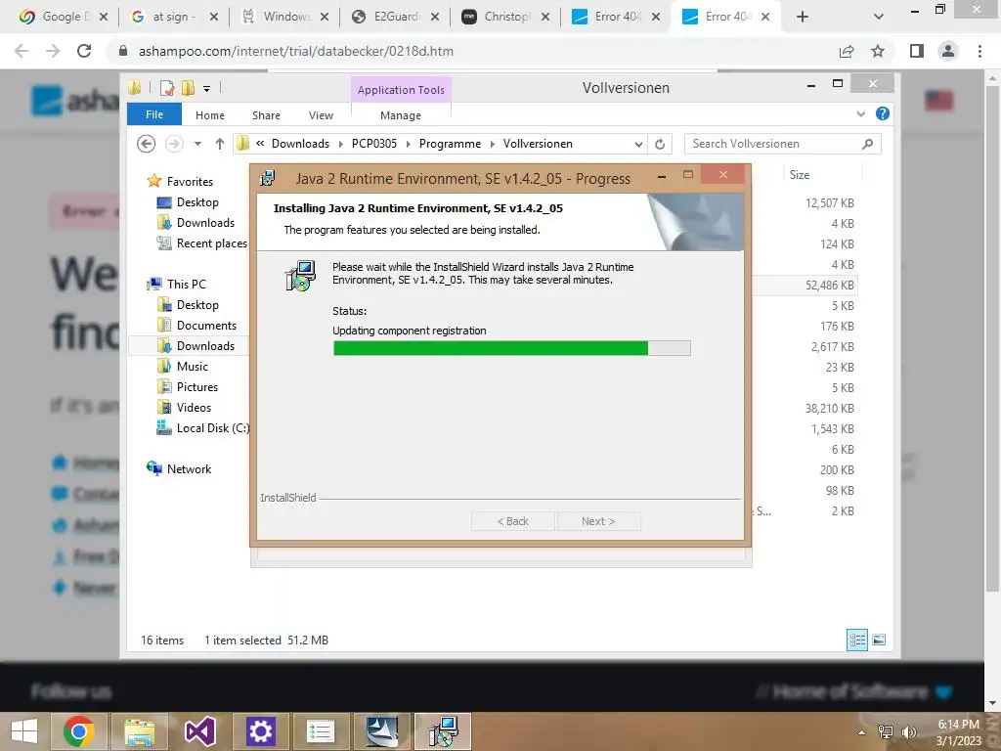Click the installer progress bar

pyautogui.click(x=511, y=348)
